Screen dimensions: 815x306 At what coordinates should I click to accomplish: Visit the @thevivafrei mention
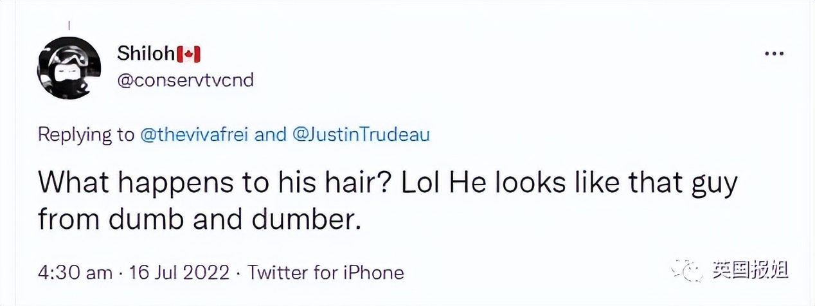pyautogui.click(x=197, y=135)
